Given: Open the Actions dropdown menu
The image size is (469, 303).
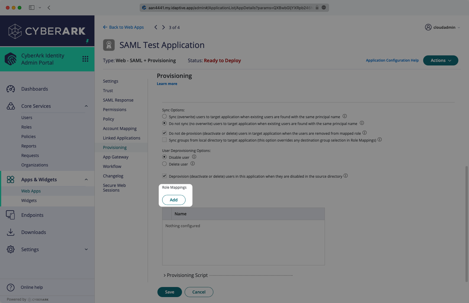Looking at the screenshot, I should [440, 60].
